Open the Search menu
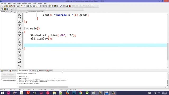The image size is (169, 95). (10, 3)
